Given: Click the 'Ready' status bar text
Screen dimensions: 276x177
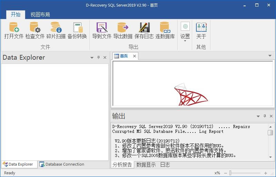Looking at the screenshot, I should [10, 173].
